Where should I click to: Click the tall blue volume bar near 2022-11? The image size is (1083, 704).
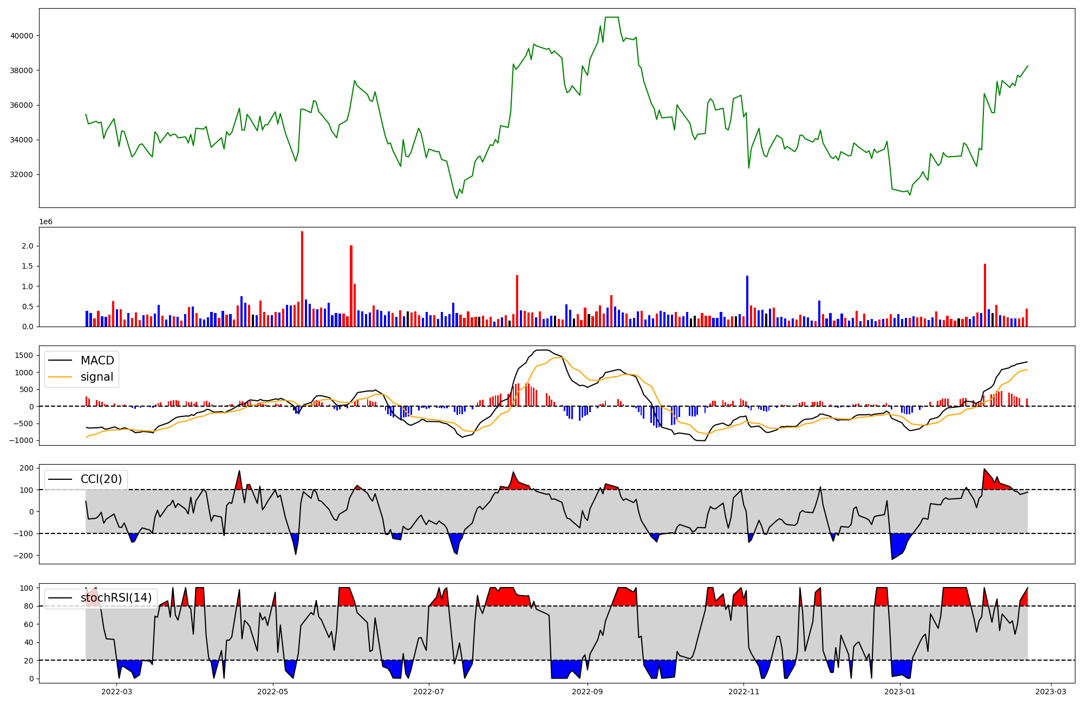(747, 301)
